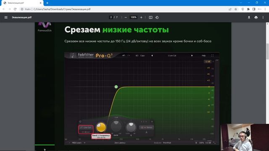Viewport: 269px width, 151px height.
Task: Open the Chrome three-dot menu
Action: pyautogui.click(x=265, y=9)
